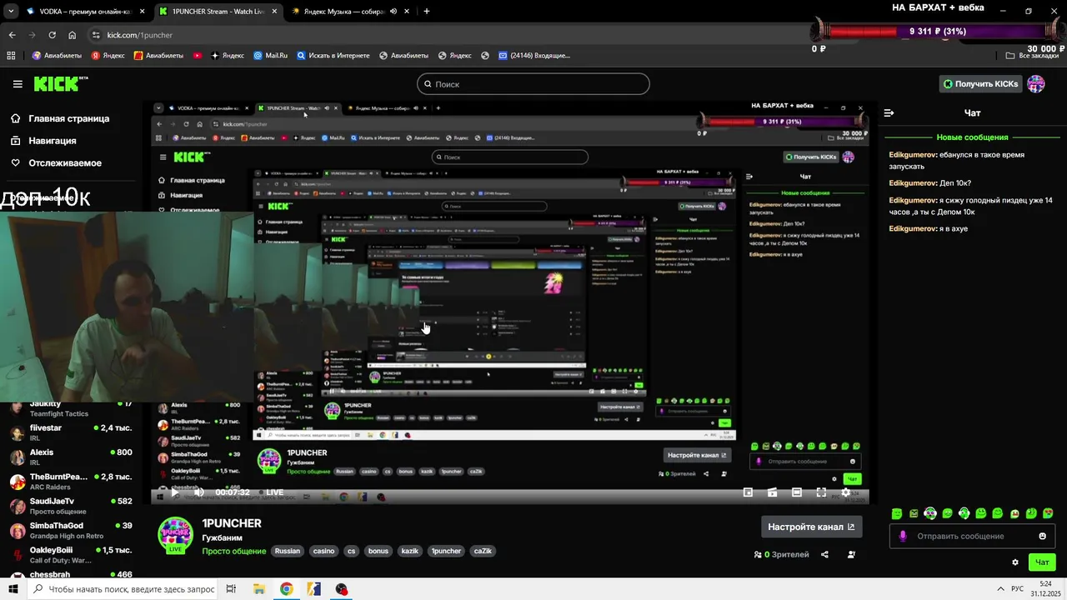This screenshot has height=600, width=1067.
Task: Click the caZik tag
Action: click(x=483, y=551)
